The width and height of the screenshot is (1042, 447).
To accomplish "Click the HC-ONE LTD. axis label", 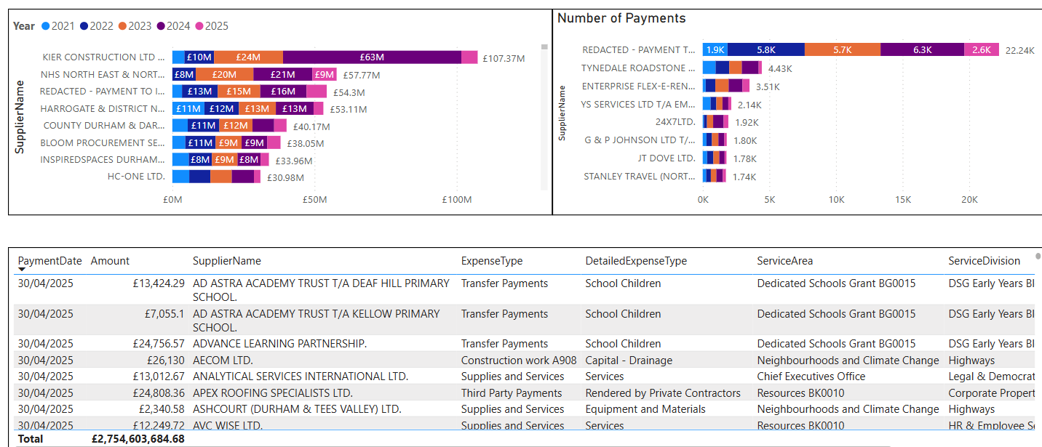I will [136, 176].
